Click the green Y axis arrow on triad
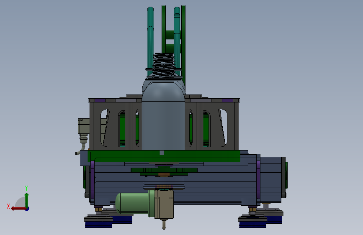The height and width of the screenshot is (235, 363). click(27, 200)
